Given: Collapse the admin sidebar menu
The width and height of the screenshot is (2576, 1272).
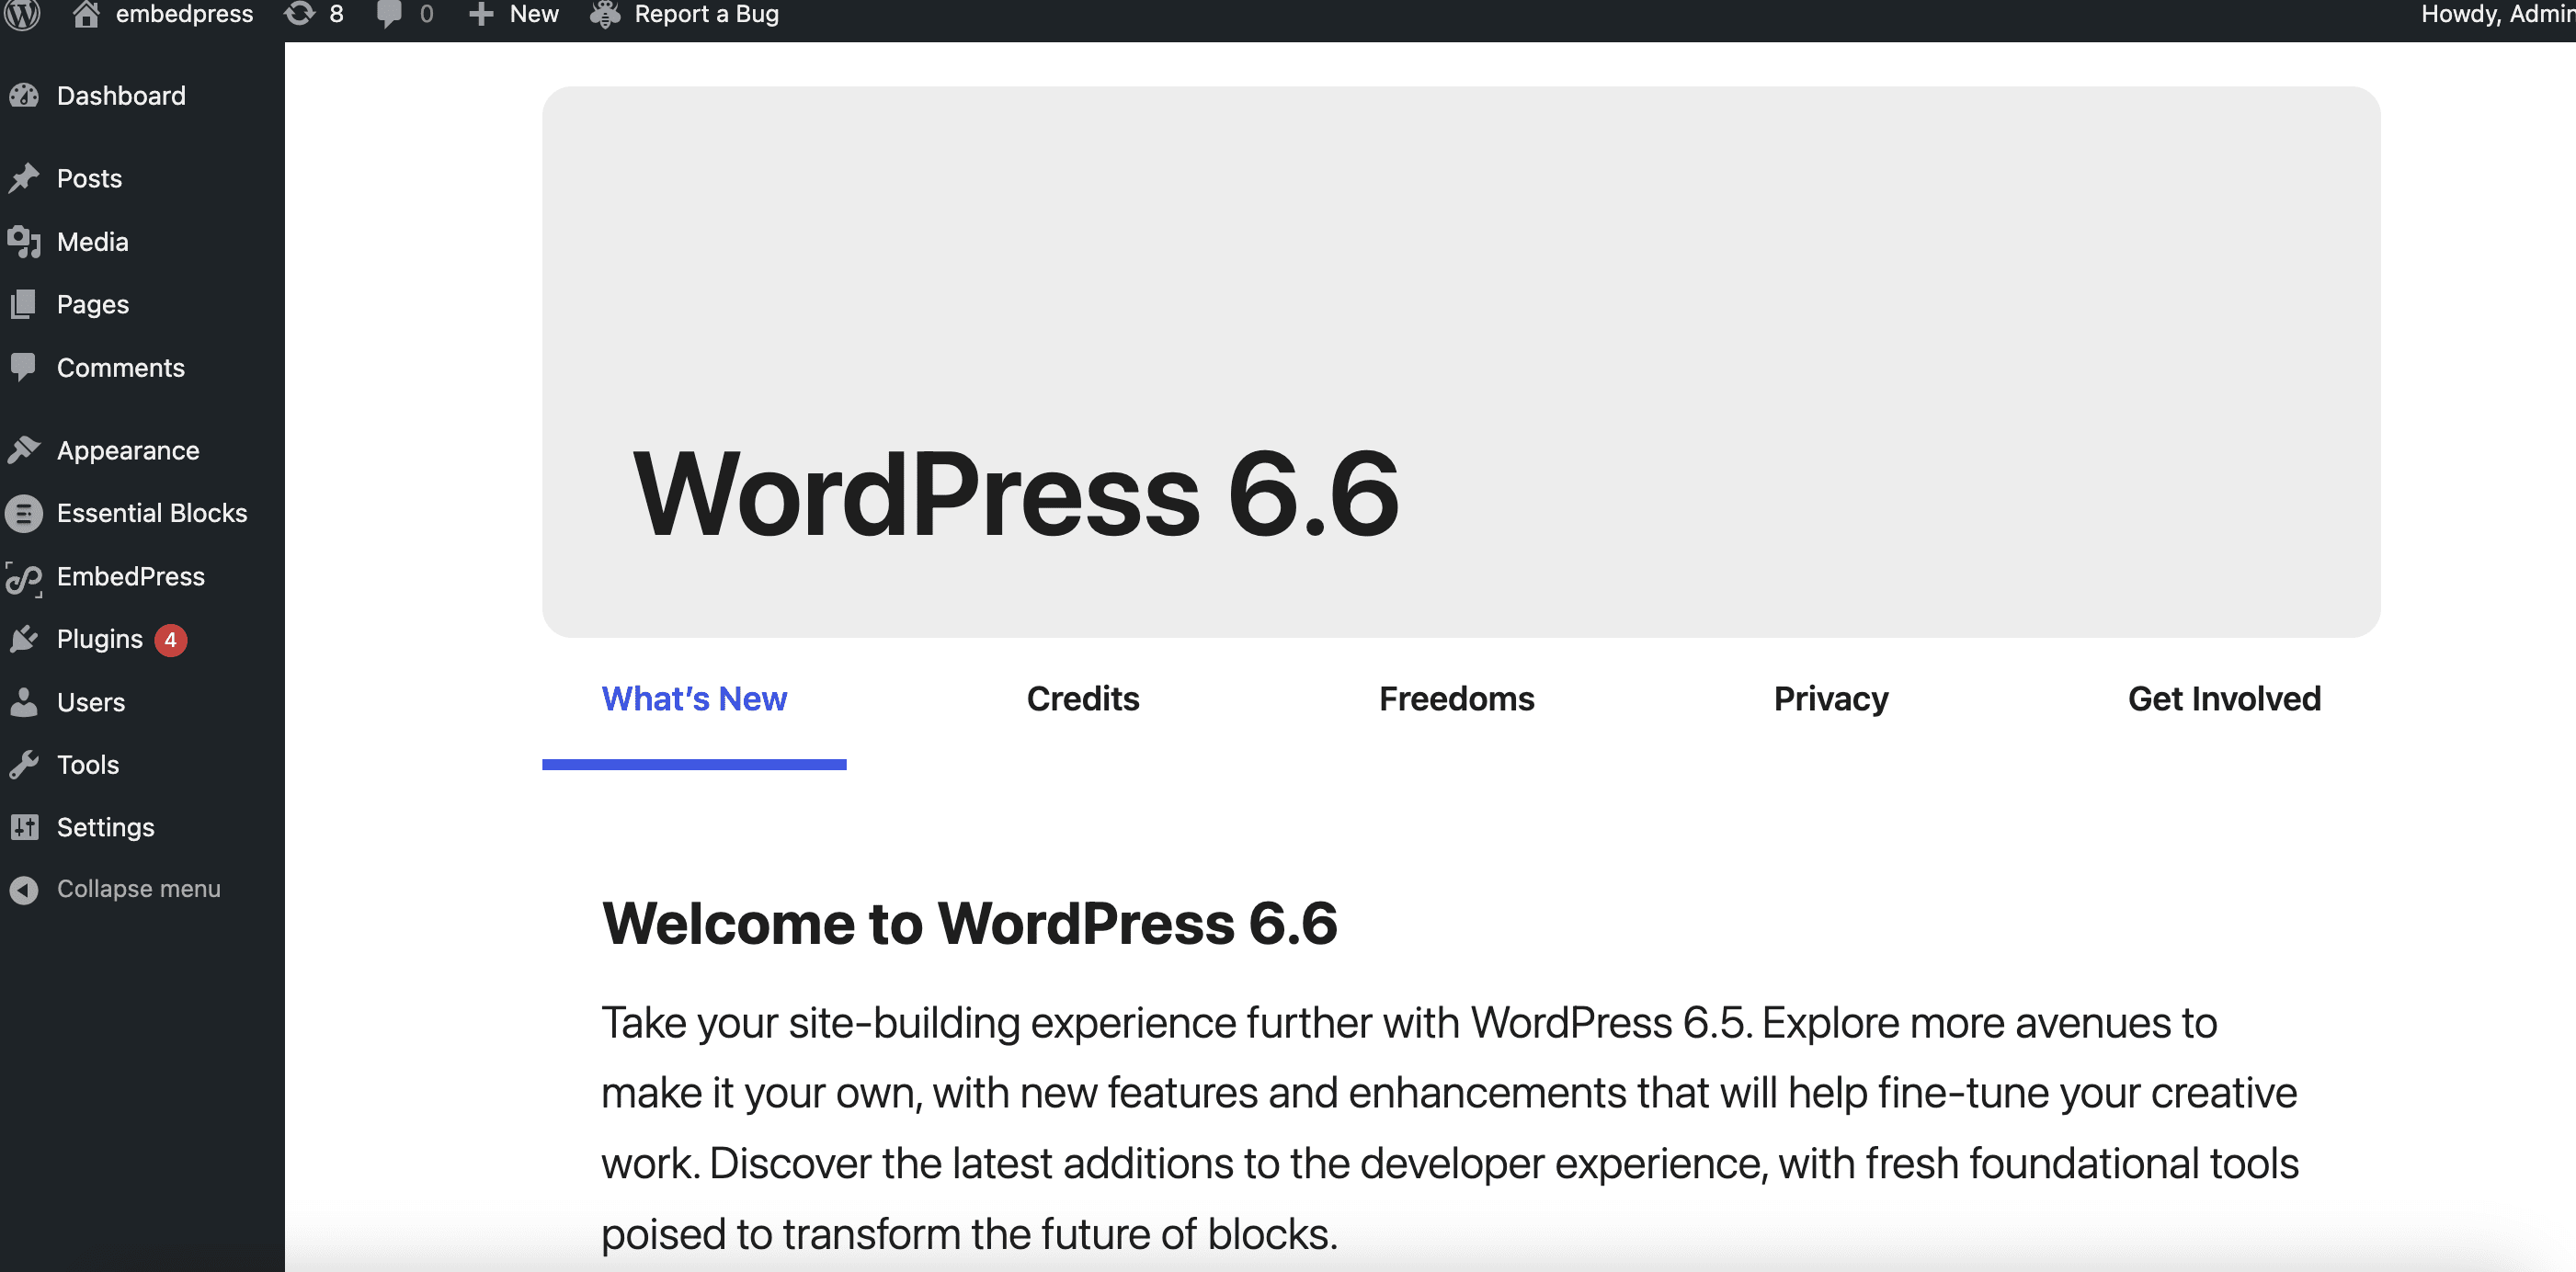Looking at the screenshot, I should click(x=140, y=888).
